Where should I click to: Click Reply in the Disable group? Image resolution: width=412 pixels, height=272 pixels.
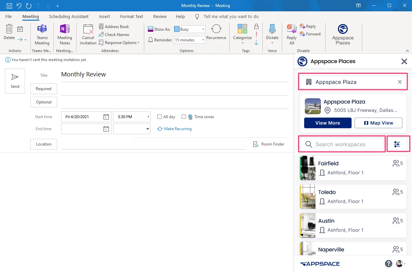[x=308, y=26]
